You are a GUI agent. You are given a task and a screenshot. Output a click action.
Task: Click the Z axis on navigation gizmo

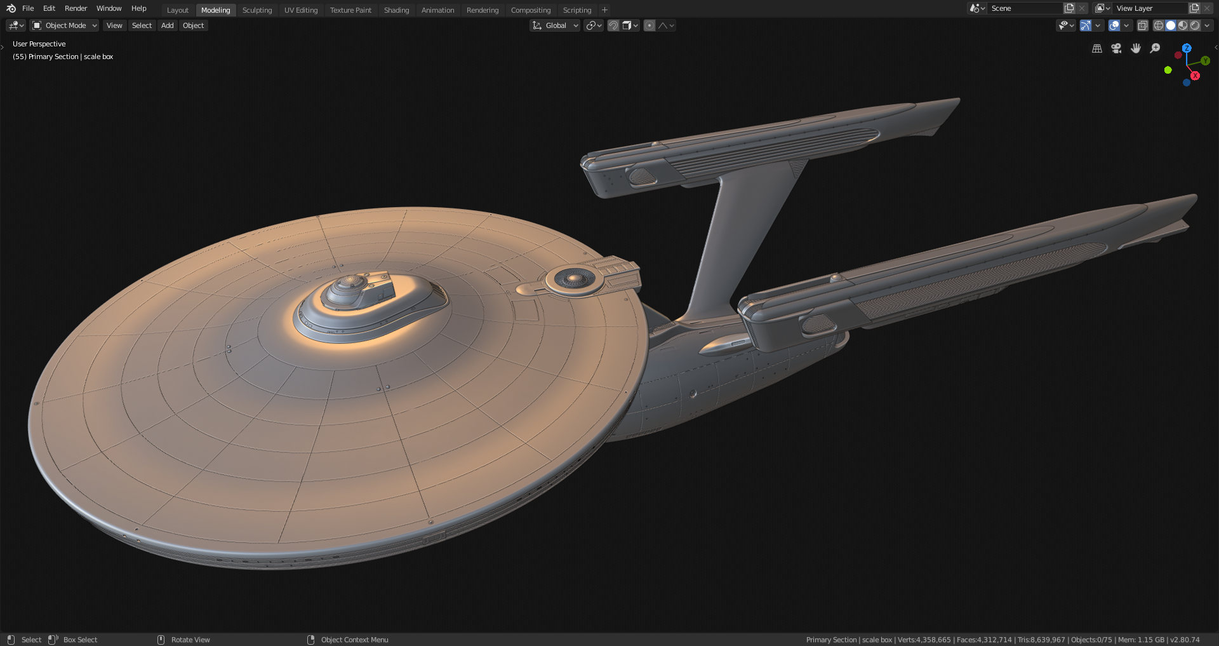pyautogui.click(x=1187, y=48)
